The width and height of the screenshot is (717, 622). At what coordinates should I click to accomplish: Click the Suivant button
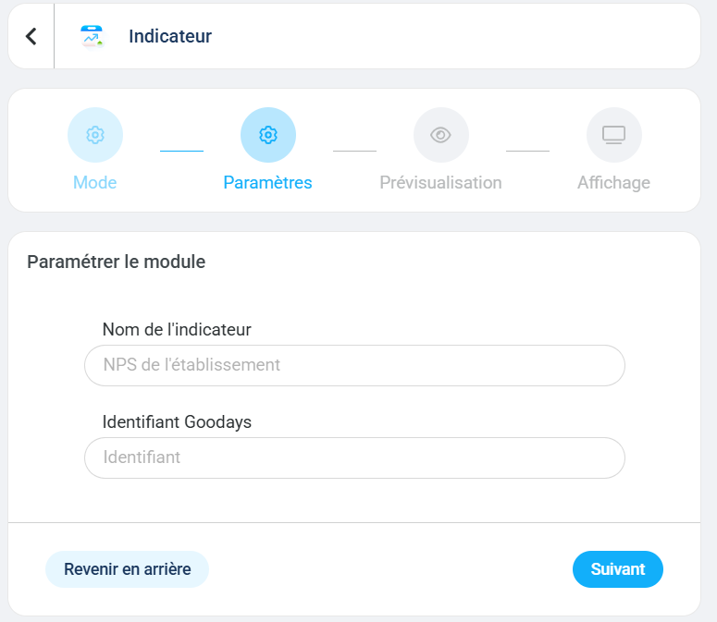618,569
